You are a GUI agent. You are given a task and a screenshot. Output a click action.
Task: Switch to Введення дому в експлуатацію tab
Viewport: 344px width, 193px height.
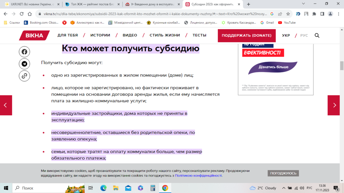(x=153, y=4)
